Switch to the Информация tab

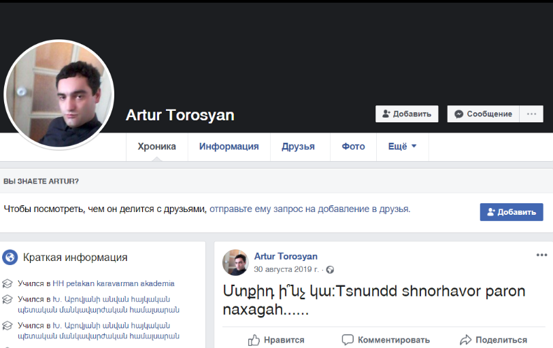[229, 147]
